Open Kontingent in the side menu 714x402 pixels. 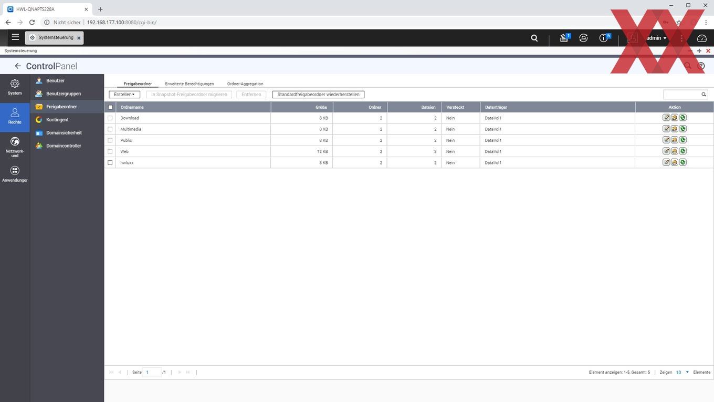point(67,120)
